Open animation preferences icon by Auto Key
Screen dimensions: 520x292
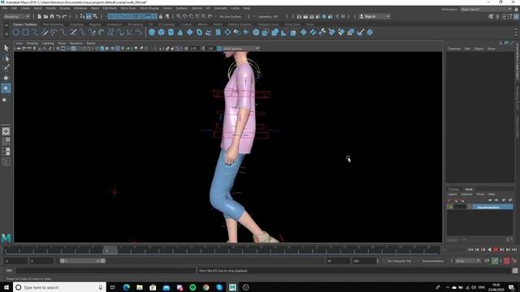[x=514, y=261]
